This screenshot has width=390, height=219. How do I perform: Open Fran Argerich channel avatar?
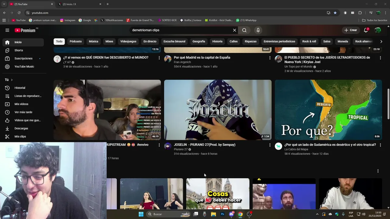tap(168, 59)
